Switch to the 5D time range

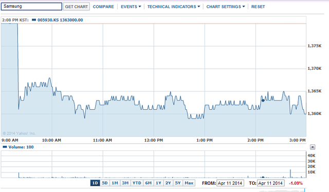coord(105,183)
